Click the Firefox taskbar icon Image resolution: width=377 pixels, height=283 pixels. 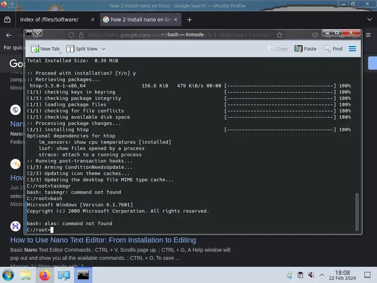point(45,275)
